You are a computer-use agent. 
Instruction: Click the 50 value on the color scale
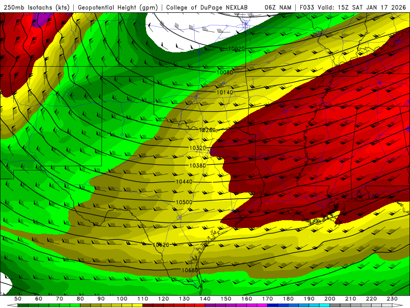[18, 299]
